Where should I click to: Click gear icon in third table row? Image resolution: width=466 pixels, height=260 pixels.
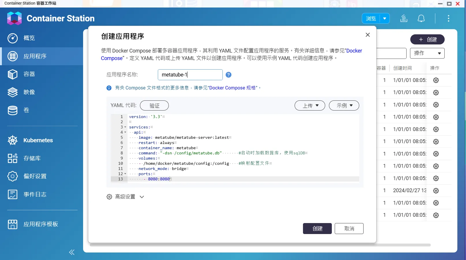pos(436,105)
